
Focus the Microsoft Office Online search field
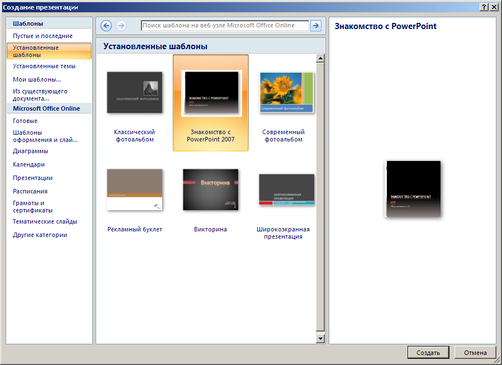click(225, 26)
